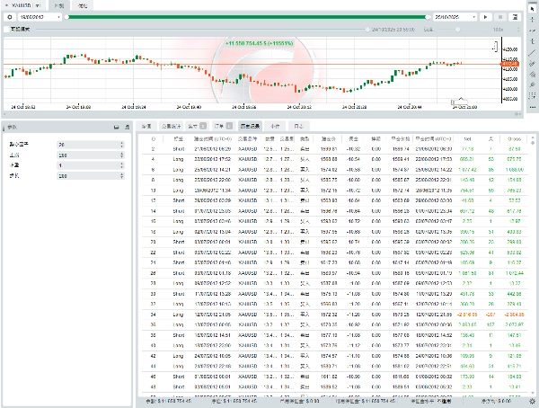Switch to the XAUUSD tab at the top
539x408 pixels.
click(x=20, y=4)
